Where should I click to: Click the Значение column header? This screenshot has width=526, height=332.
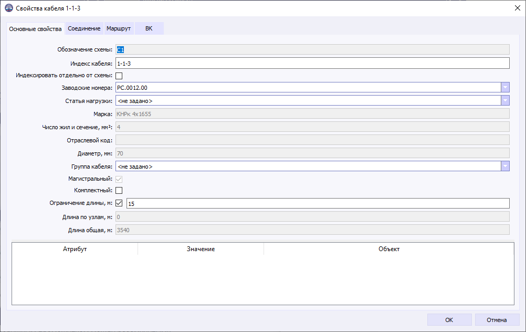pyautogui.click(x=201, y=249)
